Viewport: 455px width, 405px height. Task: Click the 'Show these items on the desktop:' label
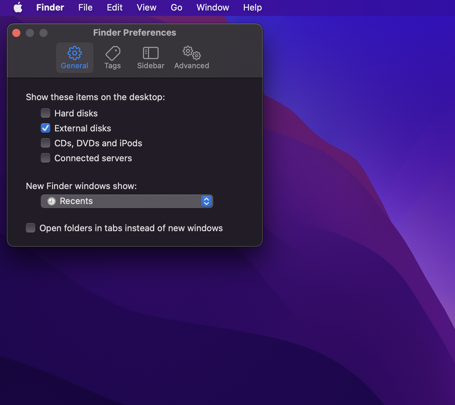95,97
